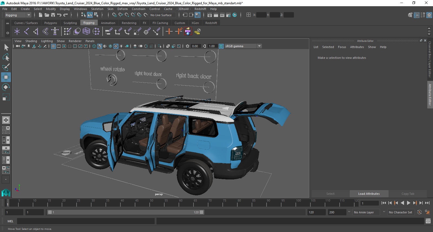
Task: Toggle the viewport grid display icon
Action: pos(53,46)
